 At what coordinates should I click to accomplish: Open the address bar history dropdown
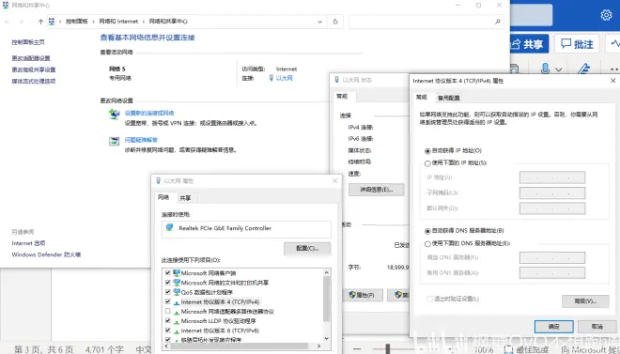320,22
